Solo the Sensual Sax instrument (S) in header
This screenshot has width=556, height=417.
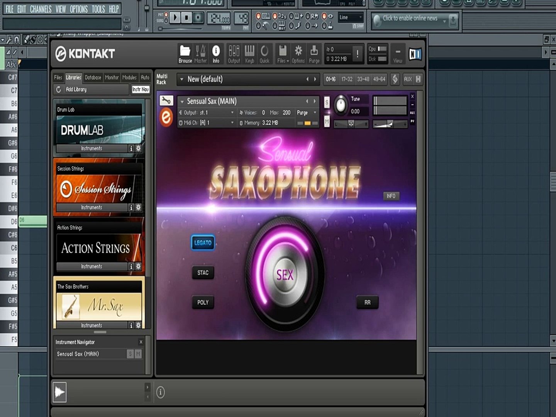point(327,102)
